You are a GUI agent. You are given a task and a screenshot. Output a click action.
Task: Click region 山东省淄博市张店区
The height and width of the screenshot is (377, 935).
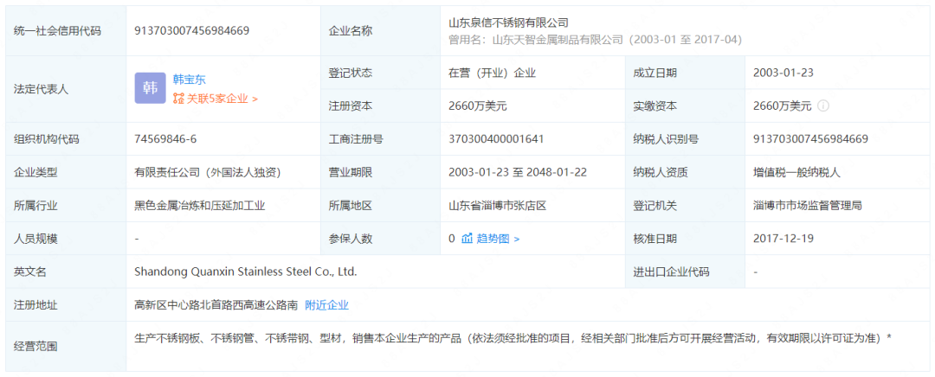497,206
